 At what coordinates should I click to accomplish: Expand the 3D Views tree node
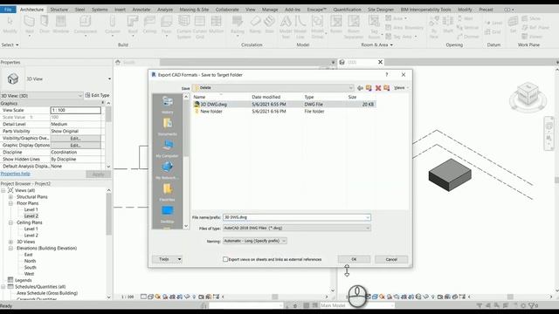tap(10, 242)
